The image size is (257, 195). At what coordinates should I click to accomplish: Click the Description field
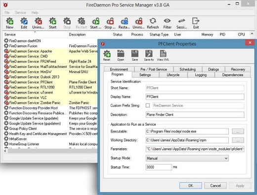click(195, 115)
